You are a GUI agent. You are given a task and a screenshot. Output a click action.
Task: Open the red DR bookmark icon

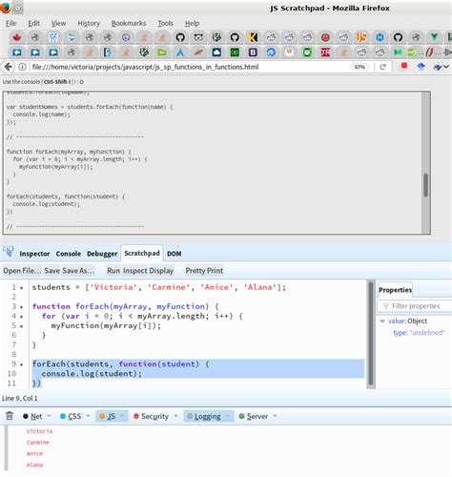325,52
